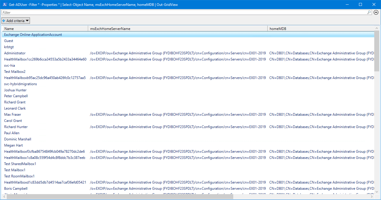
Task: Select the Joshua Hunter row
Action: [x=188, y=90]
